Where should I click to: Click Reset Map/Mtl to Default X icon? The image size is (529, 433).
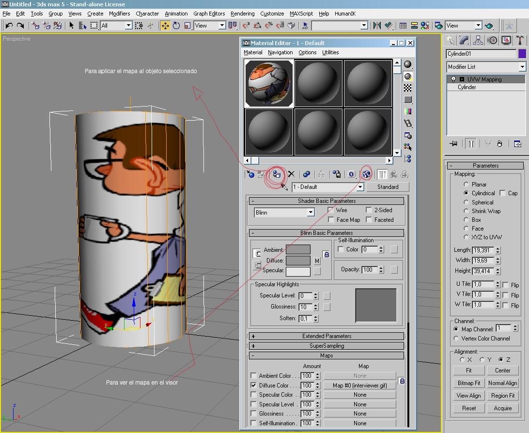click(x=291, y=174)
